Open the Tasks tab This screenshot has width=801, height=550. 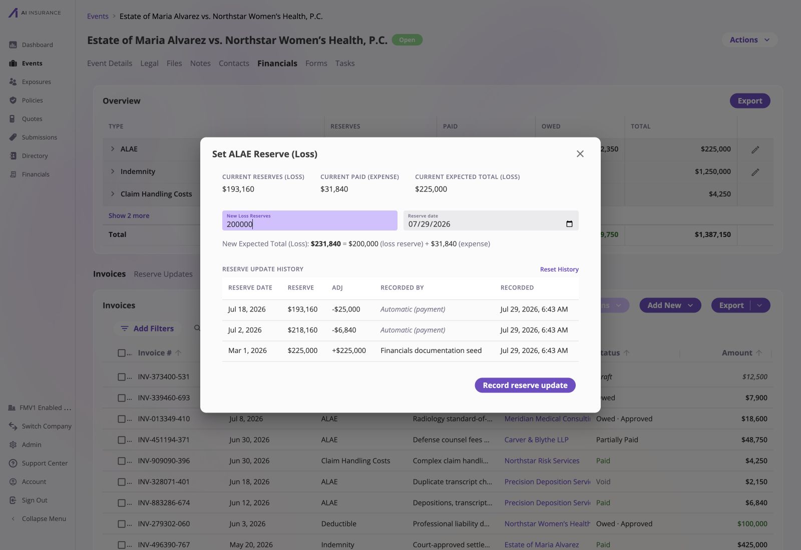pyautogui.click(x=345, y=63)
